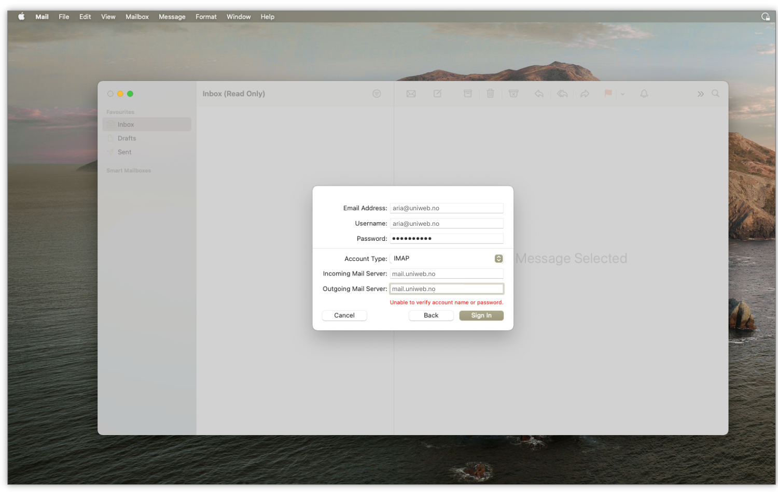Image resolution: width=778 pixels, height=492 pixels.
Task: Open the Mailbox menu
Action: tap(137, 17)
